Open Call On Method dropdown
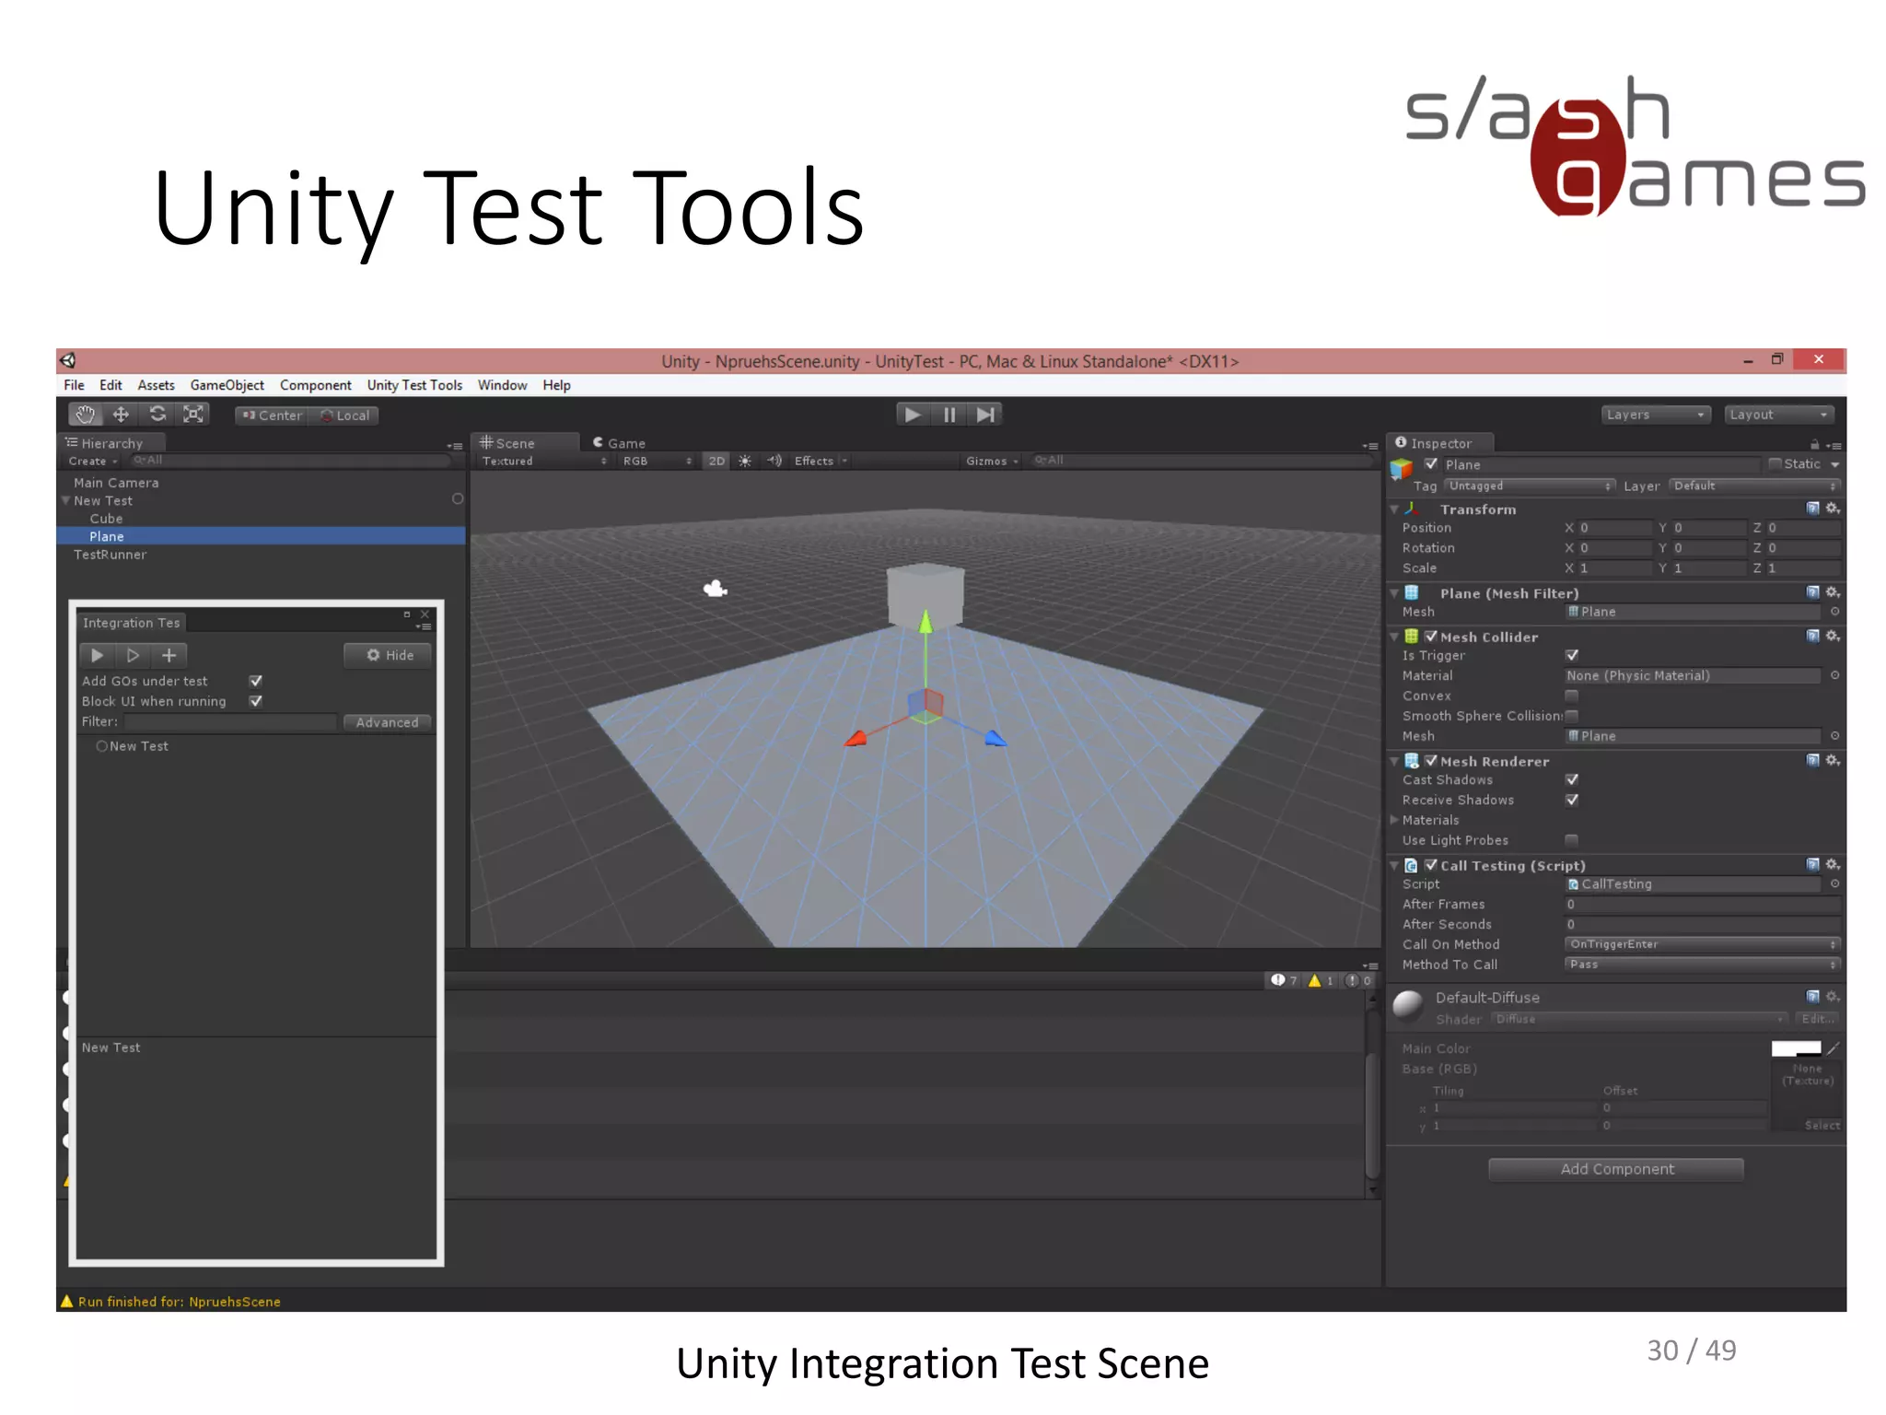Image resolution: width=1886 pixels, height=1415 pixels. (x=1701, y=944)
